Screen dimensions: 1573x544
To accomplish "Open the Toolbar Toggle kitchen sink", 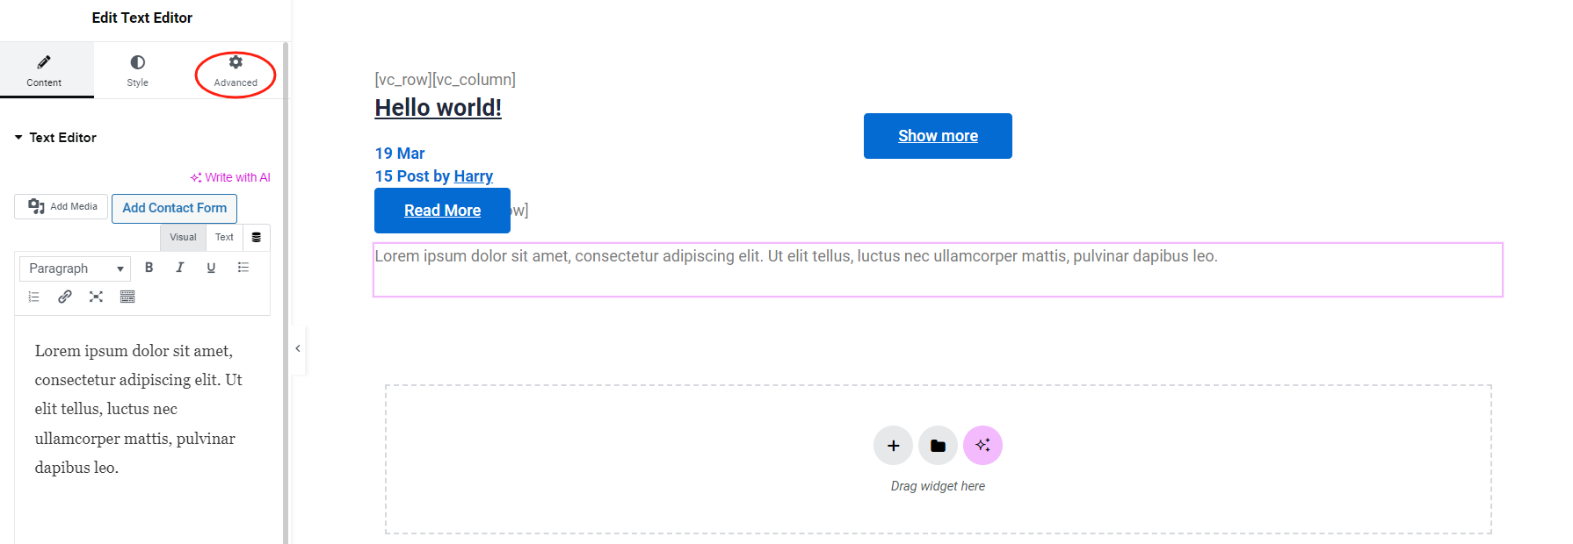I will tap(127, 297).
